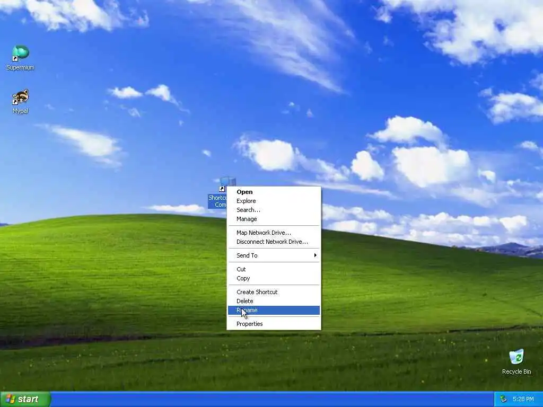
Task: Open the Start menu button
Action: (25, 399)
